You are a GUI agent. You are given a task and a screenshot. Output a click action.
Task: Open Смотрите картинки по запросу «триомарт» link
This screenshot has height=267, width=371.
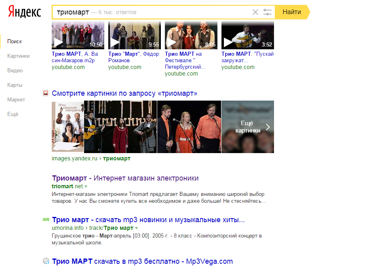[x=124, y=93]
